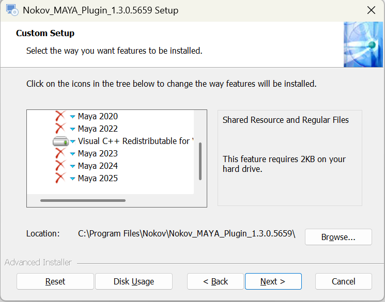The image size is (385, 302).
Task: Browse for a different install location
Action: [338, 237]
